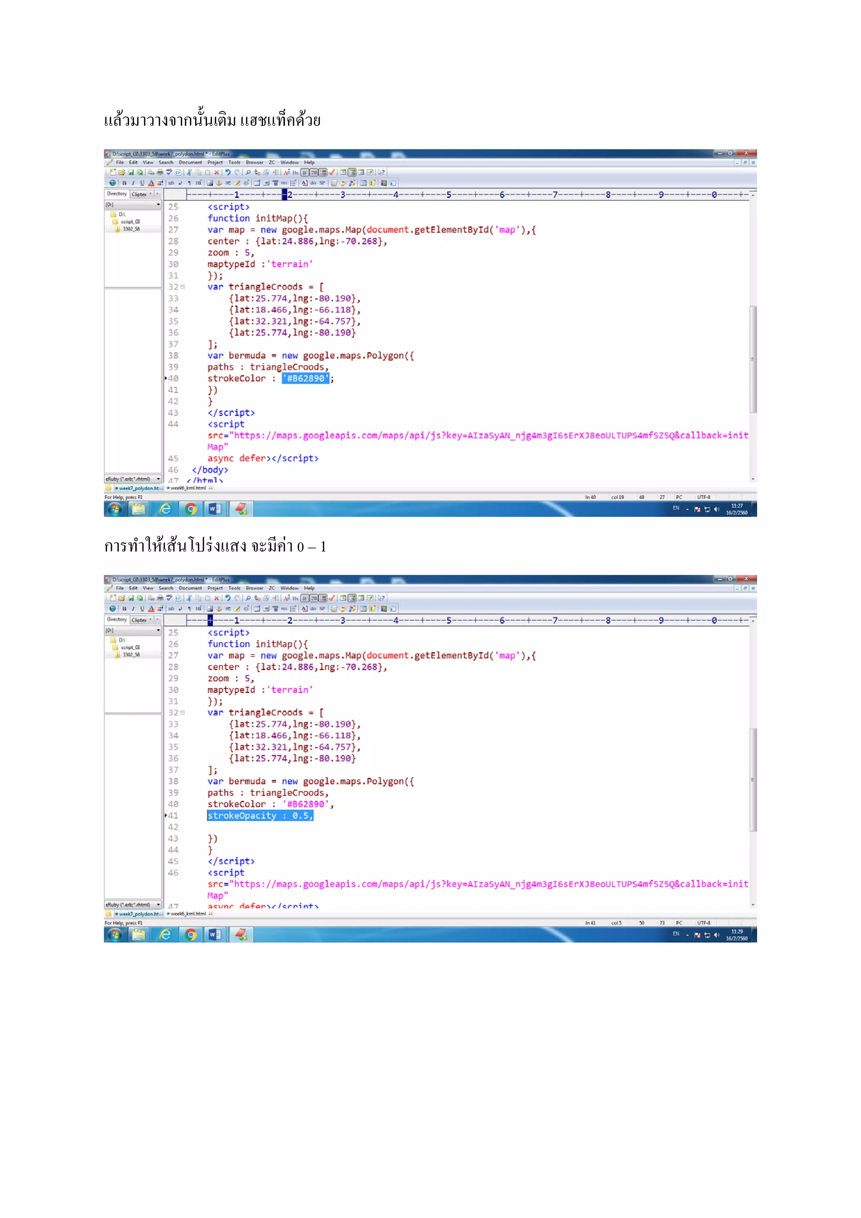Image resolution: width=861 pixels, height=1218 pixels.
Task: Click font color 'A' icon in lower toolbar
Action: pyautogui.click(x=151, y=609)
